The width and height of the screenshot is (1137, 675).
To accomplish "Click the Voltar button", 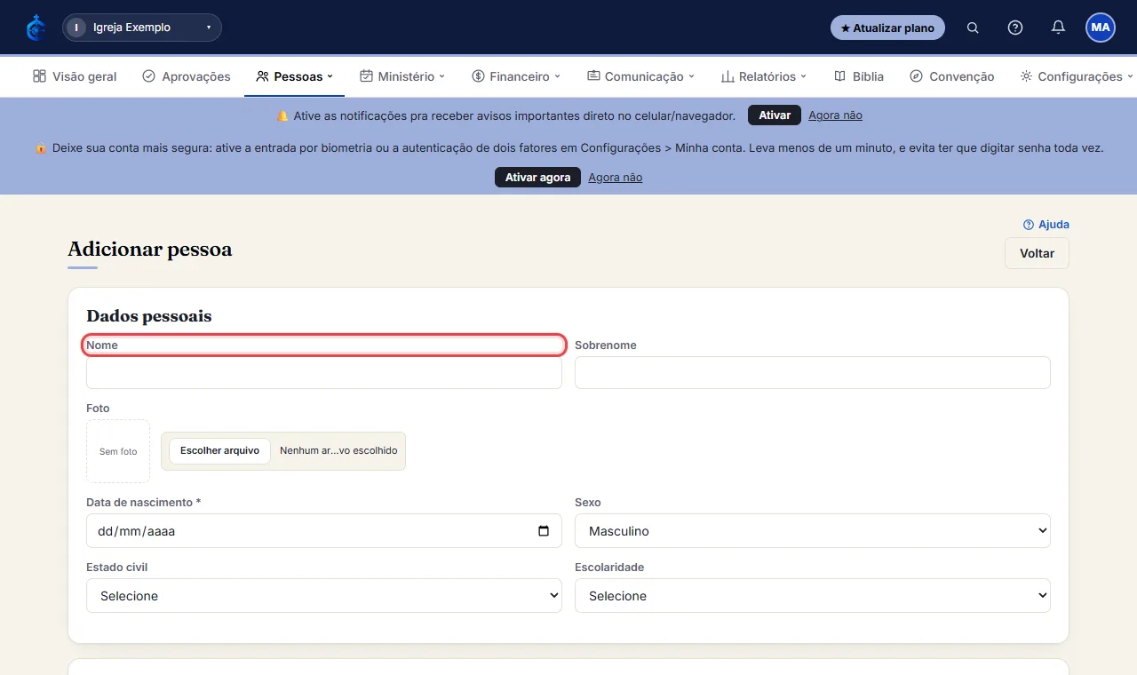I will 1037,253.
